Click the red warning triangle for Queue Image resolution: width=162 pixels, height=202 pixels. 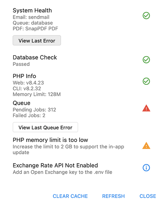pos(146,108)
